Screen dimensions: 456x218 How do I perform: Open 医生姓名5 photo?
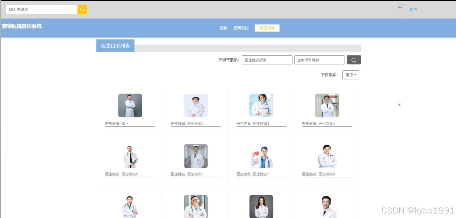pos(130,156)
